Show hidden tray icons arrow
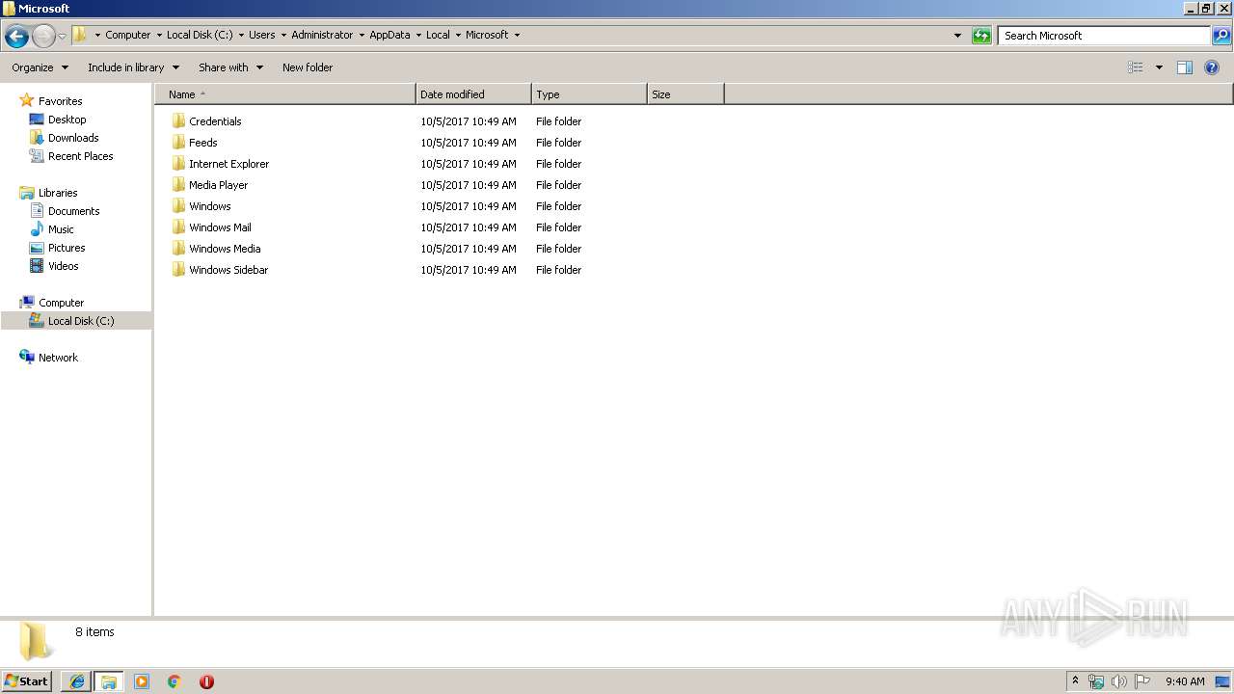Image resolution: width=1234 pixels, height=694 pixels. click(1075, 681)
